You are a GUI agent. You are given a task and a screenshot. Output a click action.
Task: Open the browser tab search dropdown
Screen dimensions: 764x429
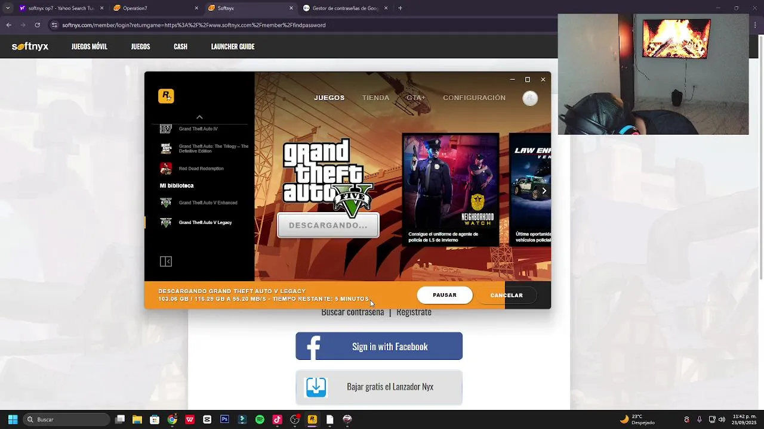7,8
